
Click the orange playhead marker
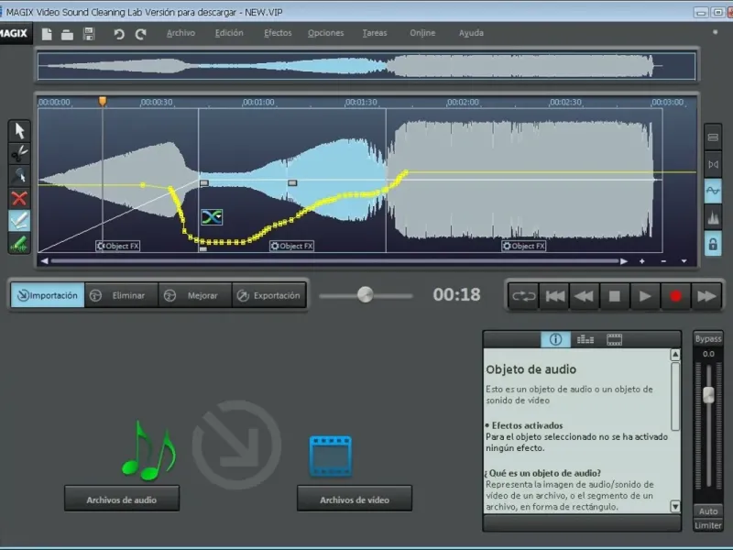coord(103,101)
